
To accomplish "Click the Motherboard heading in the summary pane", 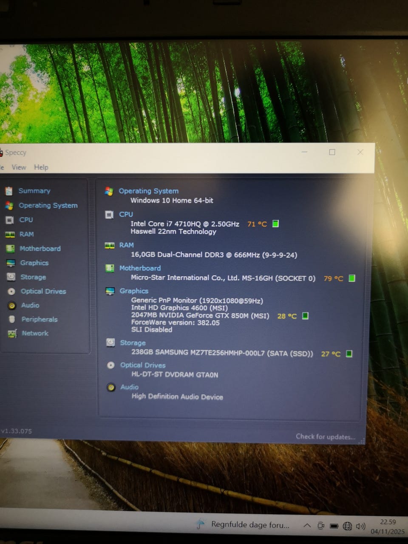I will pyautogui.click(x=140, y=268).
